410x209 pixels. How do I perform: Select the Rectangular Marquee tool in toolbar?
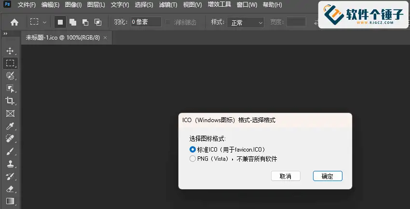coord(10,63)
